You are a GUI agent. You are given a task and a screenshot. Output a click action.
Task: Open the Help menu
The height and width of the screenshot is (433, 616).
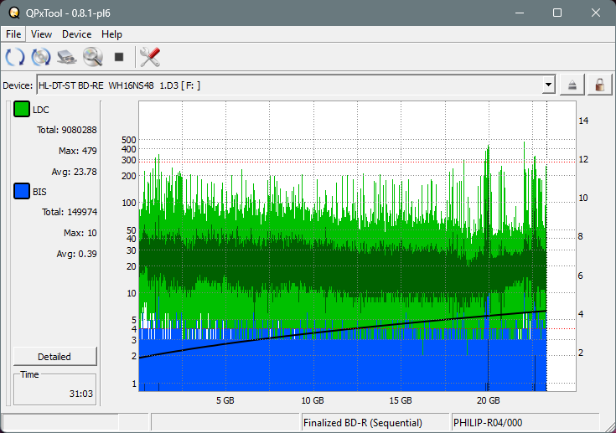click(x=111, y=34)
